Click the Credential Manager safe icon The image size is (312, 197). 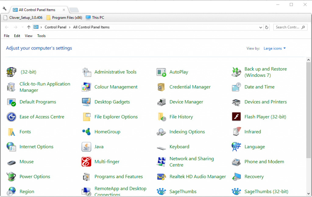tap(161, 87)
